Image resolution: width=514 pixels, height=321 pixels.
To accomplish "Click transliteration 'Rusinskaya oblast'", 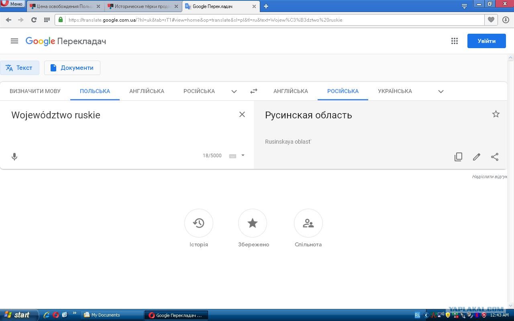I will pyautogui.click(x=288, y=142).
